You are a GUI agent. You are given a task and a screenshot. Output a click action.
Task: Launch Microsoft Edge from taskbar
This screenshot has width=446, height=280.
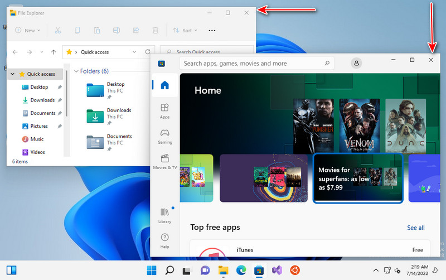pyautogui.click(x=241, y=270)
